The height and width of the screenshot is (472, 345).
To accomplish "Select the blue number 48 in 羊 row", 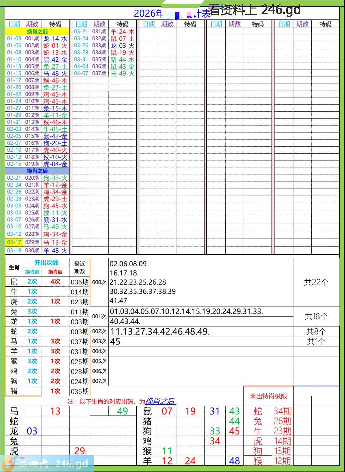I will pos(235,461).
